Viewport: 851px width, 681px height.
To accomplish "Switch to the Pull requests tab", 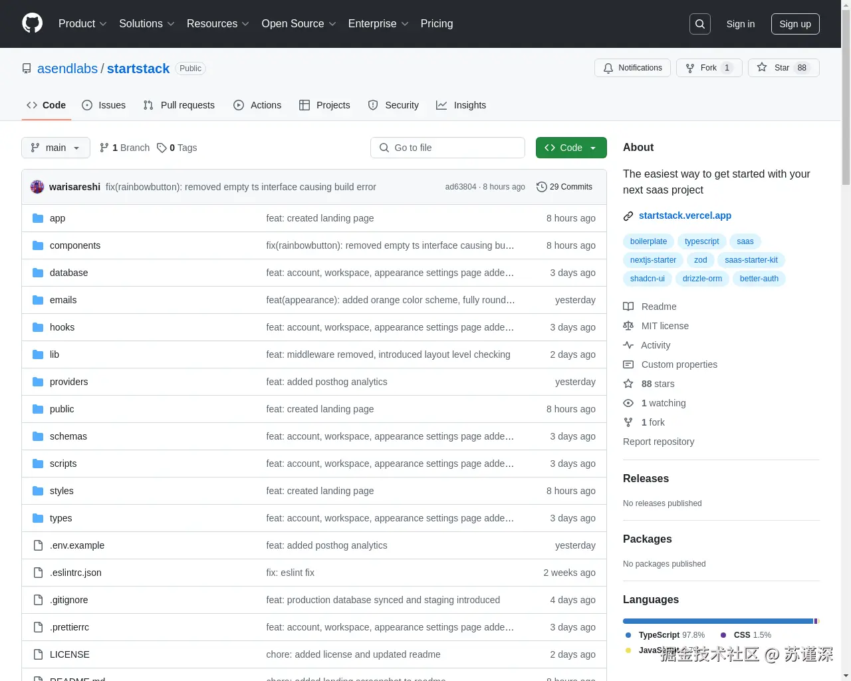I will click(179, 105).
